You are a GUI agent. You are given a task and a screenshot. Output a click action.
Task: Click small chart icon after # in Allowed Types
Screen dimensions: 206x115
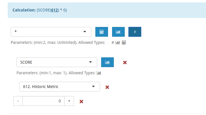click(x=118, y=42)
